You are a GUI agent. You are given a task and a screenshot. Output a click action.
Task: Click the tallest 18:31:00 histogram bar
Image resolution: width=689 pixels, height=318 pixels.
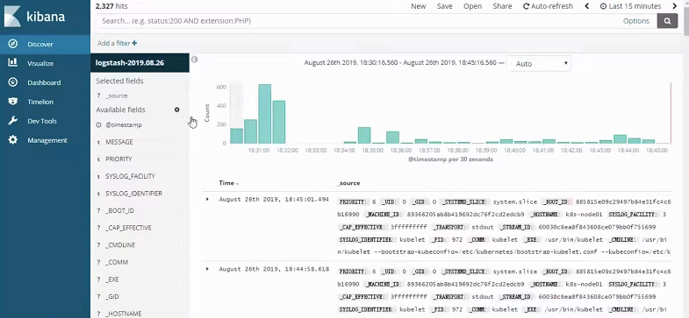pyautogui.click(x=264, y=114)
